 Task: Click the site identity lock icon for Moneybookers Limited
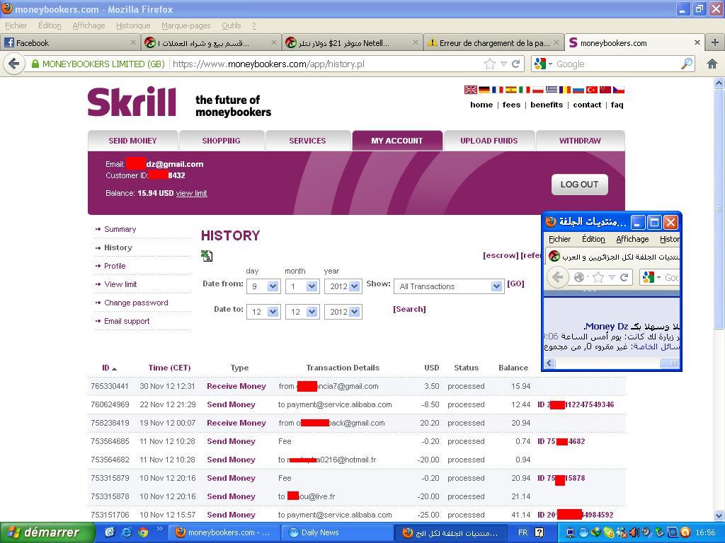35,64
